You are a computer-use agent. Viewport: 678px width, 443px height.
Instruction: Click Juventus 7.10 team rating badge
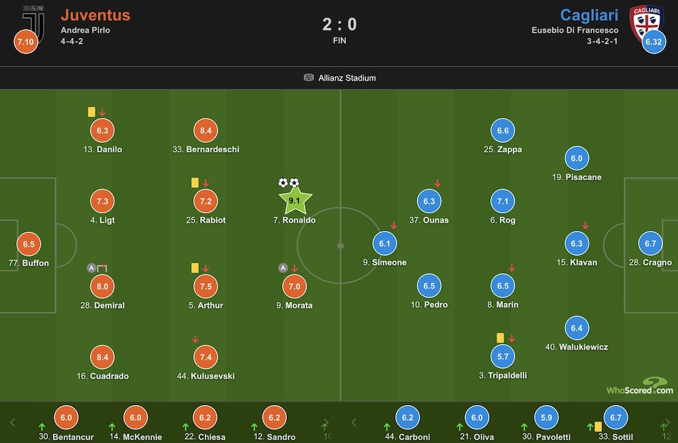tap(26, 42)
